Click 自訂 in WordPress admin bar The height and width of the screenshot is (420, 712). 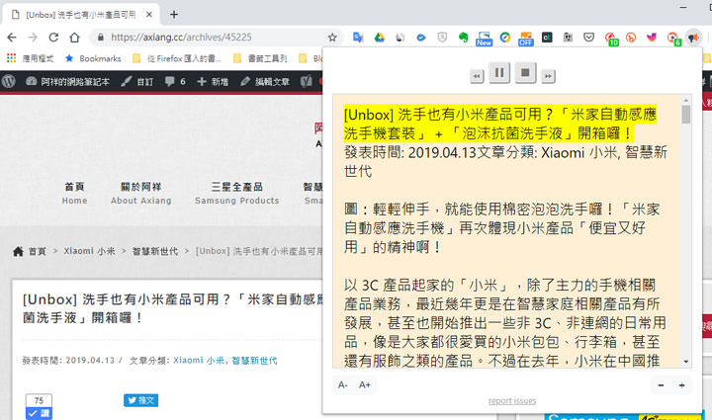tap(137, 82)
